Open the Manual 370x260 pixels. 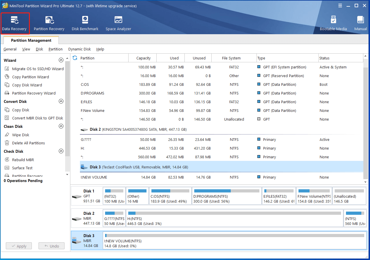point(360,23)
